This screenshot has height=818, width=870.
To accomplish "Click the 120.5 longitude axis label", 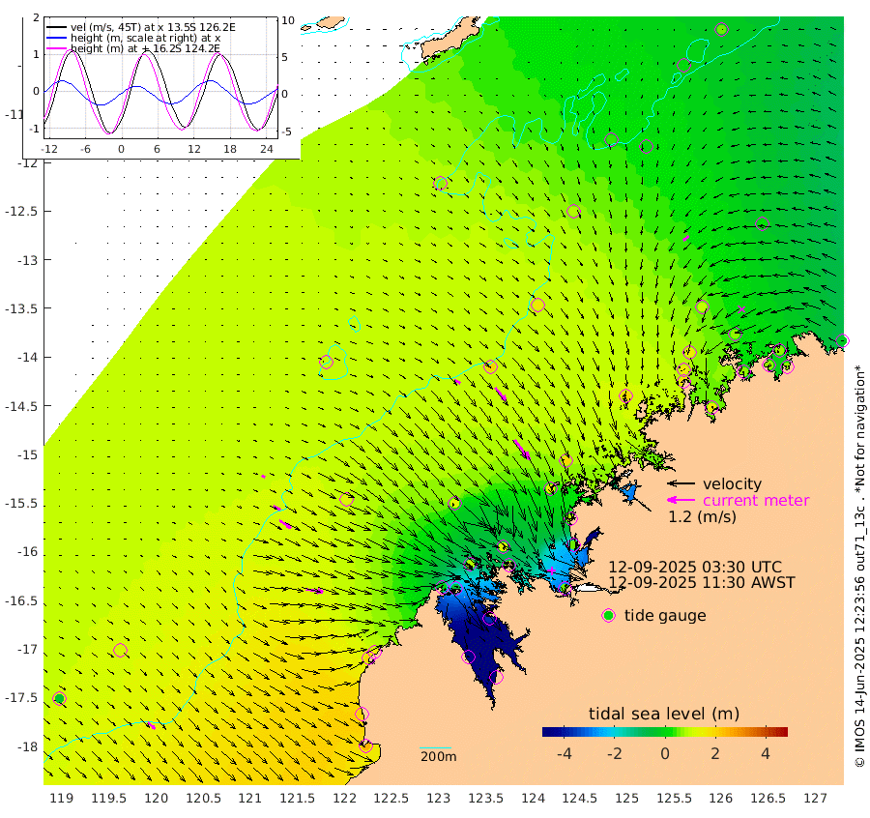I will 203,799.
